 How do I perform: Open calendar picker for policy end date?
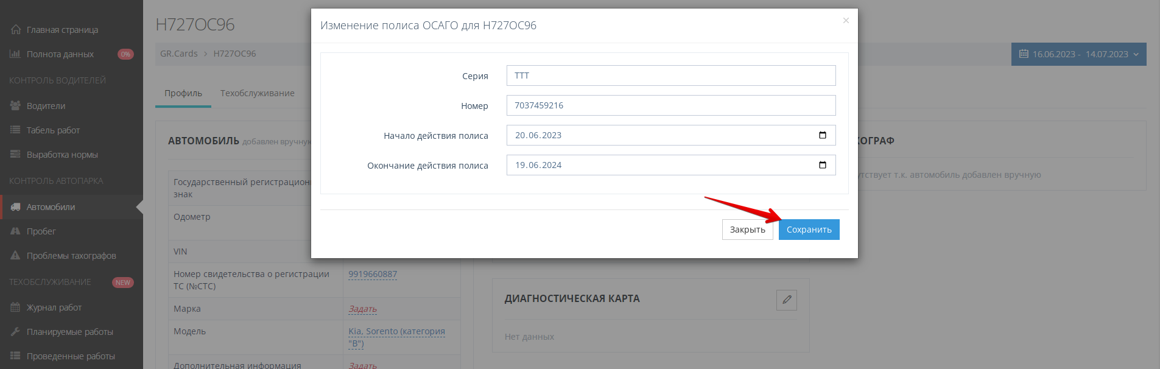[x=822, y=165]
